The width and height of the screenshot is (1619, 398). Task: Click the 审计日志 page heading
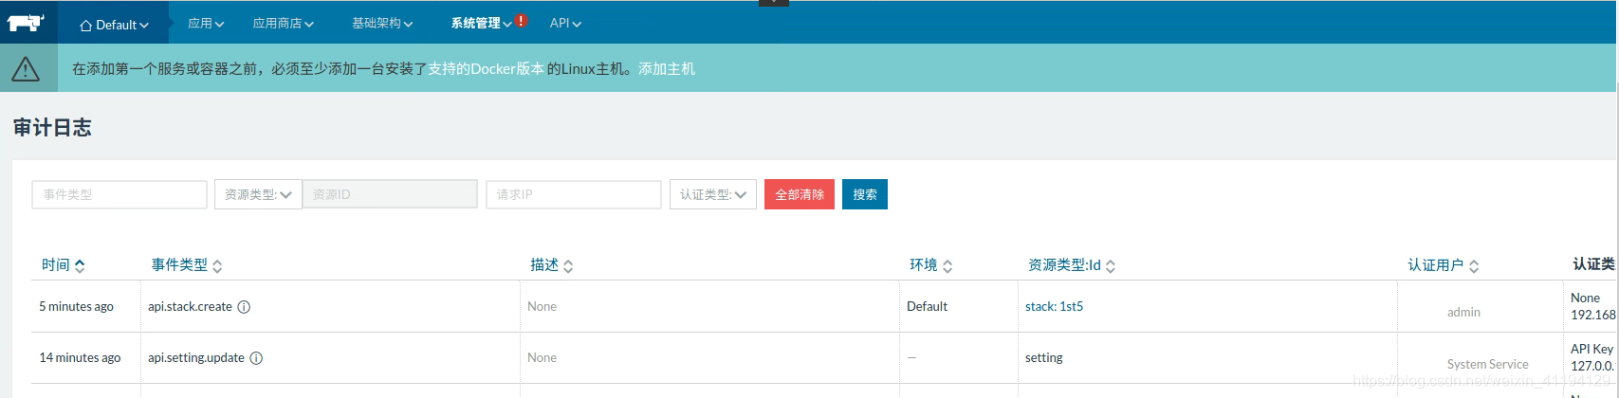coord(52,128)
